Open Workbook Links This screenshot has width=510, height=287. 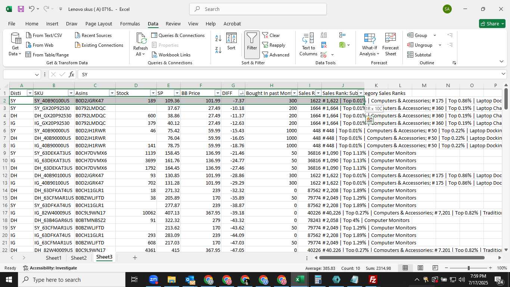pyautogui.click(x=171, y=55)
